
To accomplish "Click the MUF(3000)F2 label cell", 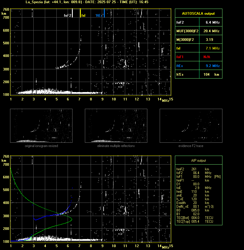I will pyautogui.click(x=187, y=31).
